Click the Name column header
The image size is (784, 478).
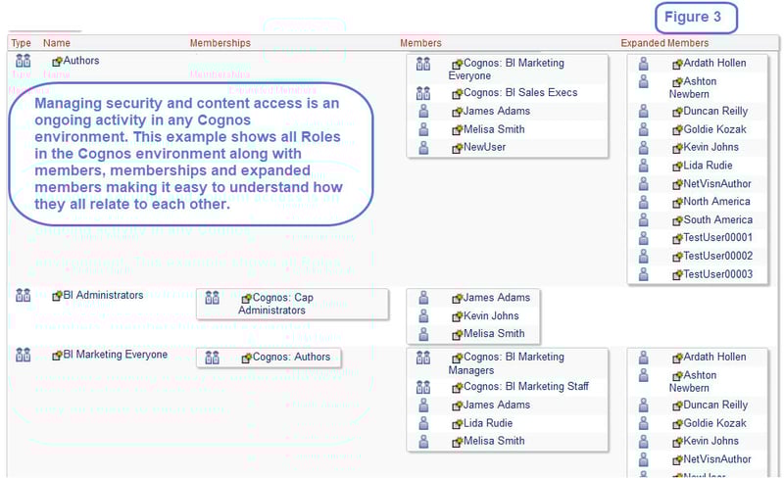click(57, 43)
